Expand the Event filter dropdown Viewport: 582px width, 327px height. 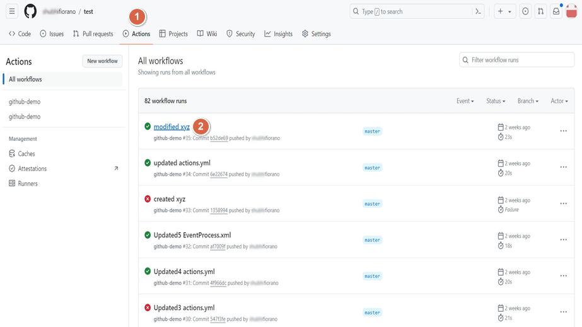click(x=465, y=101)
